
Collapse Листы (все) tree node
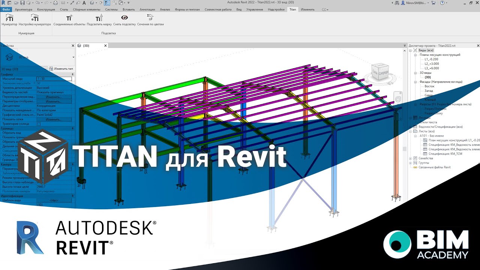coord(411,131)
